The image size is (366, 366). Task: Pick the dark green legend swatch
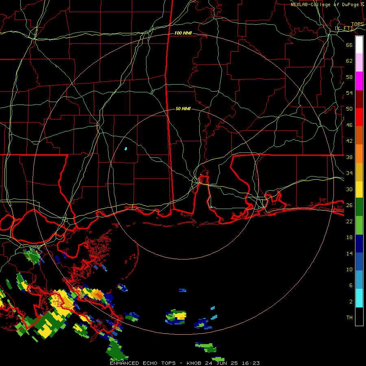point(359,207)
